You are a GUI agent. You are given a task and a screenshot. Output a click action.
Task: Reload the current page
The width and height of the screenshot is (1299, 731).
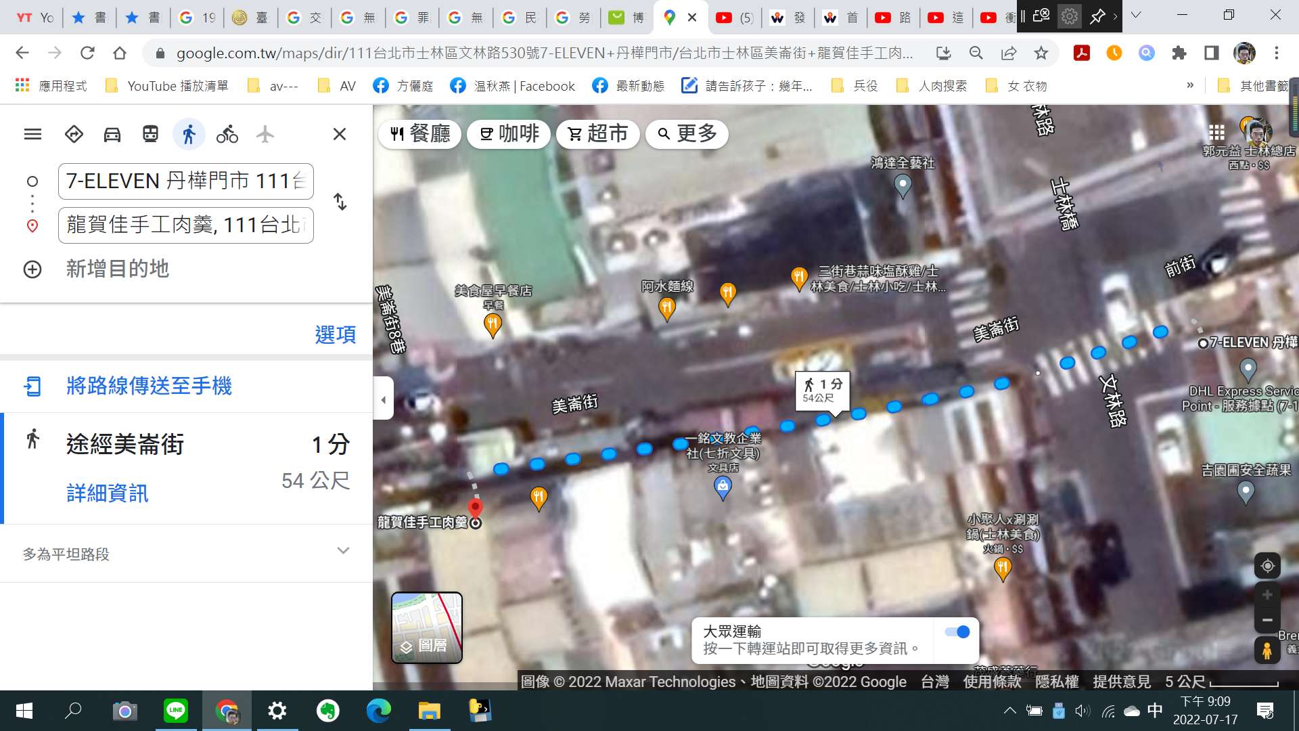pos(87,53)
